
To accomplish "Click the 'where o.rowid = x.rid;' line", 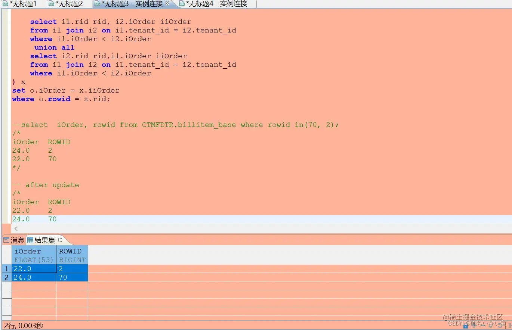I will tap(61, 99).
